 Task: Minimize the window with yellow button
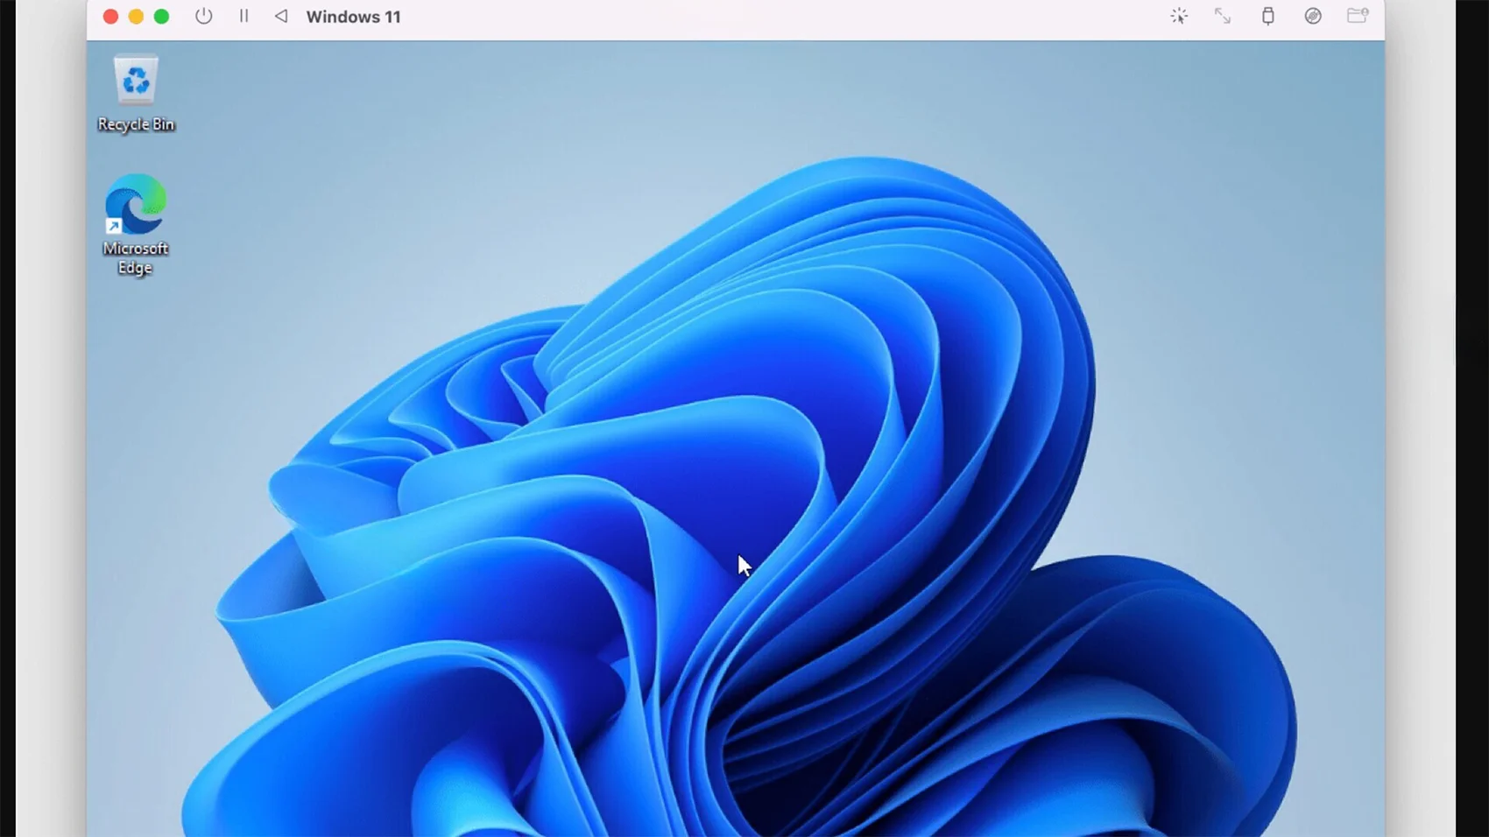(136, 17)
